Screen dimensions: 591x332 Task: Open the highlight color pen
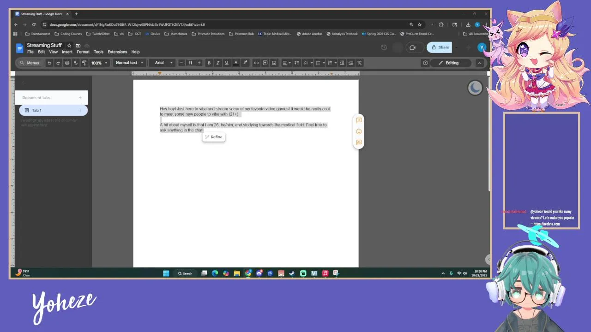[245, 63]
